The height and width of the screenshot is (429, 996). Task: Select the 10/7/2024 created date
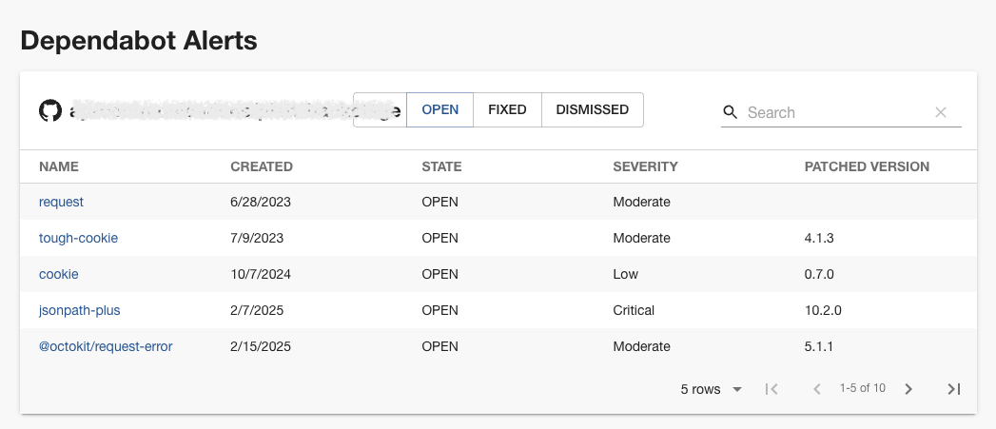(x=261, y=275)
